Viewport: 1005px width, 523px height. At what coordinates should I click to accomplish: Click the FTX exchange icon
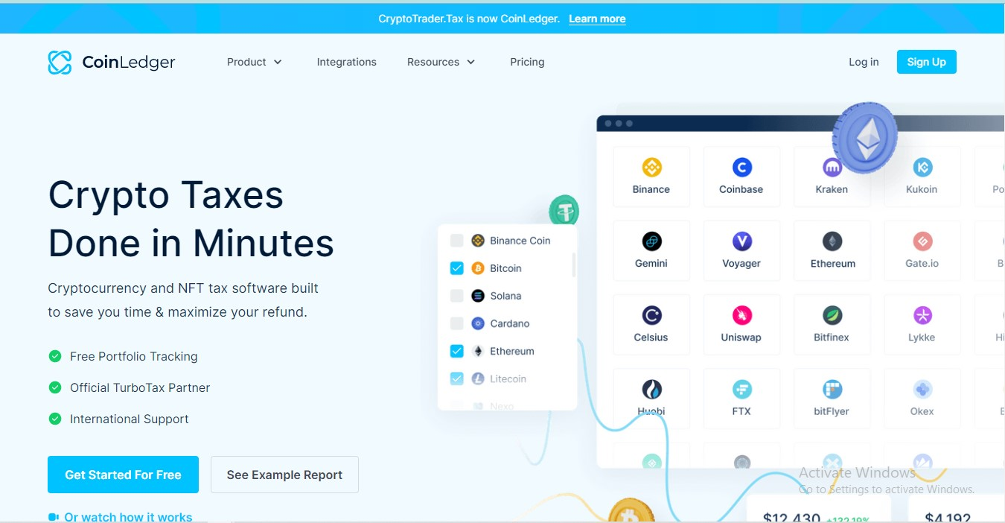[741, 389]
